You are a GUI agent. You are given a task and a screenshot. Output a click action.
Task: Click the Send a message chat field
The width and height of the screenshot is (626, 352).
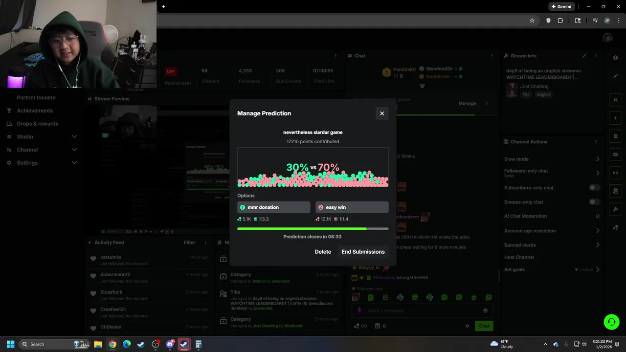(422, 310)
